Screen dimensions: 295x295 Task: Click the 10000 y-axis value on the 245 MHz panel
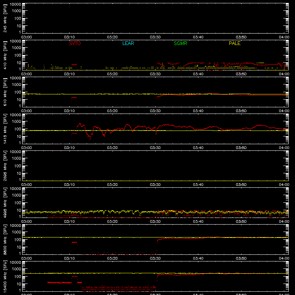(15, 4)
